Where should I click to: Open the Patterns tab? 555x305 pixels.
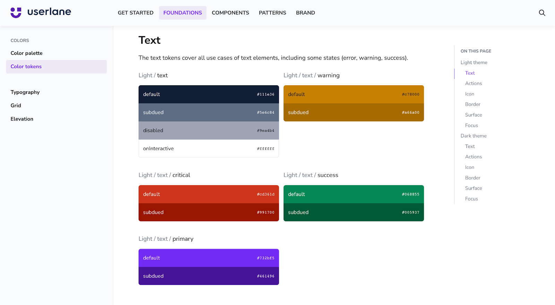(x=272, y=13)
